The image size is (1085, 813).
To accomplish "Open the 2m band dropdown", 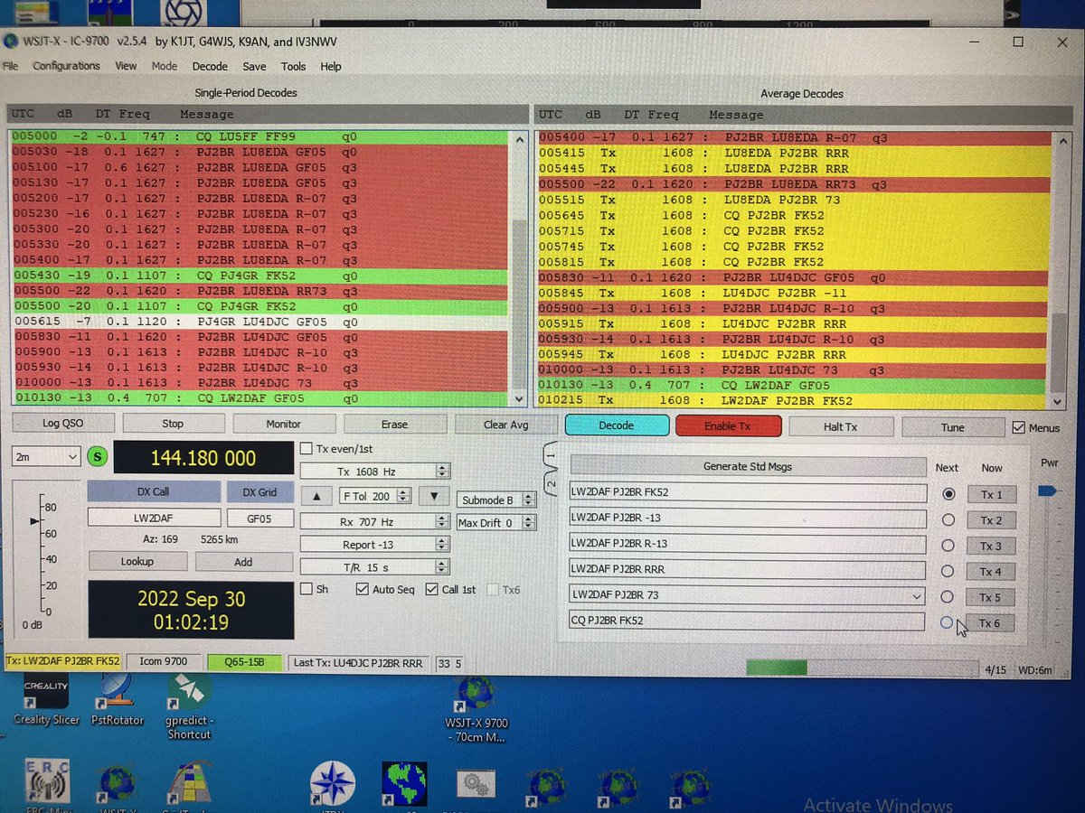I will coord(47,457).
